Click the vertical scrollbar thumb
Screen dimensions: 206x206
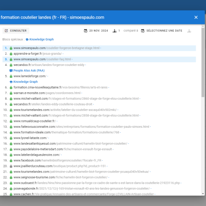[x=203, y=63]
